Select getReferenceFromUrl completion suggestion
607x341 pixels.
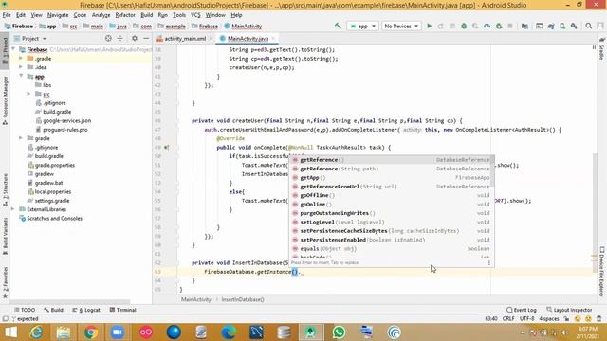391,187
